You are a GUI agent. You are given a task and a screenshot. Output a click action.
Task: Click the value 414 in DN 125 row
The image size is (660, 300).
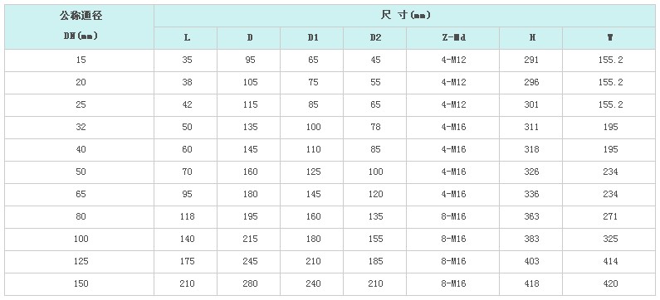(609, 262)
